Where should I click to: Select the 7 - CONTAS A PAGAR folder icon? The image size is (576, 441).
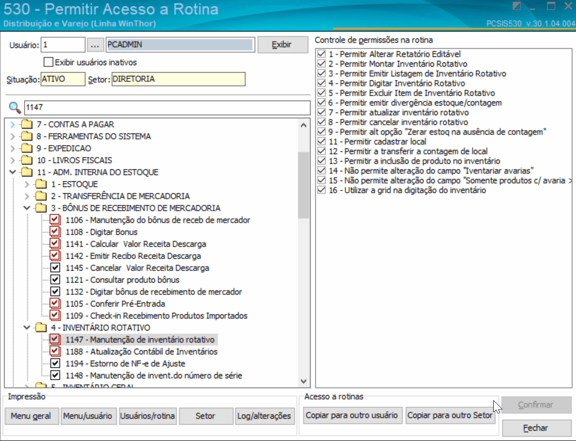[x=27, y=124]
